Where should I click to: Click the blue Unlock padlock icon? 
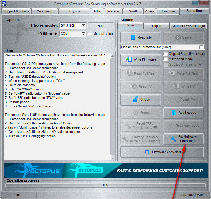tap(135, 99)
